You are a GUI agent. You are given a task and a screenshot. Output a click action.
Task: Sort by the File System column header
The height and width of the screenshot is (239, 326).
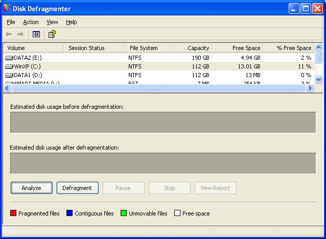(x=148, y=48)
